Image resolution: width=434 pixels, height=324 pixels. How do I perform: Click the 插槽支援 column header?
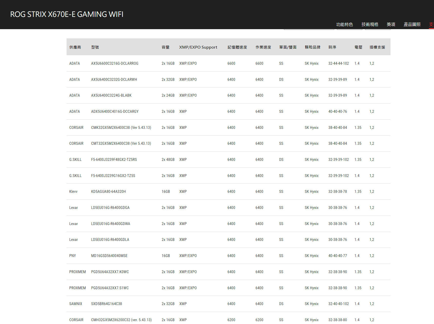click(x=377, y=47)
